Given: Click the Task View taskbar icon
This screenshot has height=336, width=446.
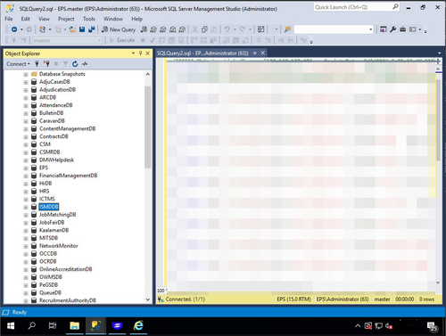Looking at the screenshot, I should point(53,326).
